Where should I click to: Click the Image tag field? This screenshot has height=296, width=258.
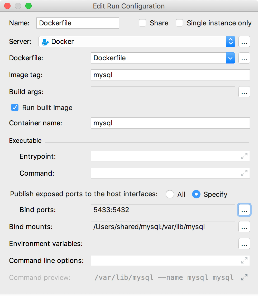click(x=170, y=75)
